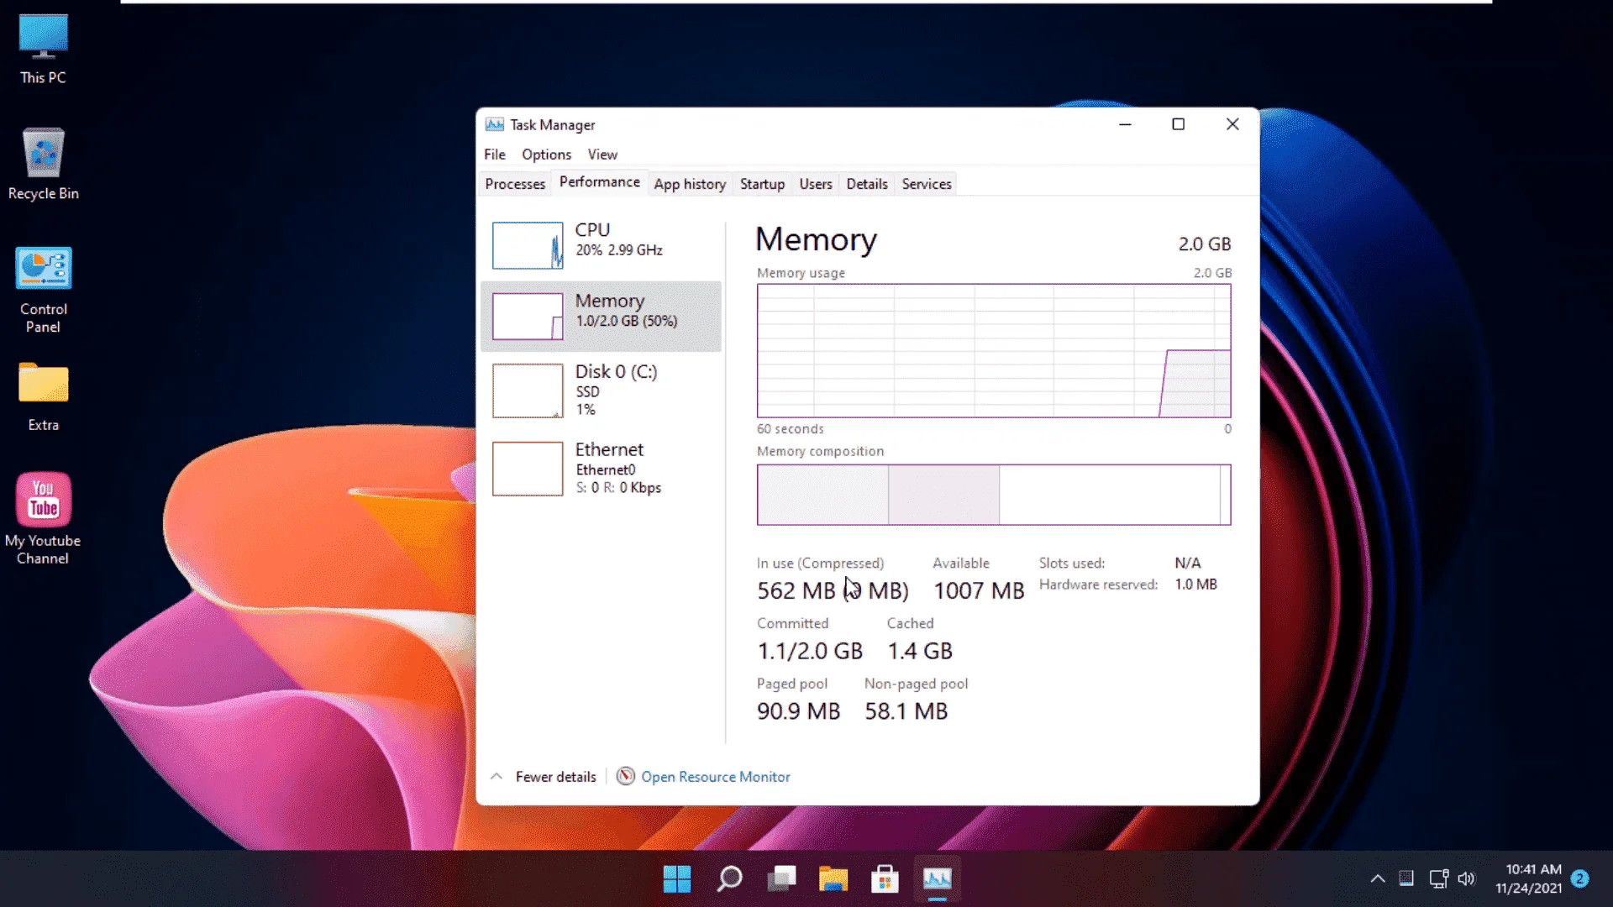The image size is (1613, 907).
Task: Click the network tray icon
Action: click(1438, 878)
